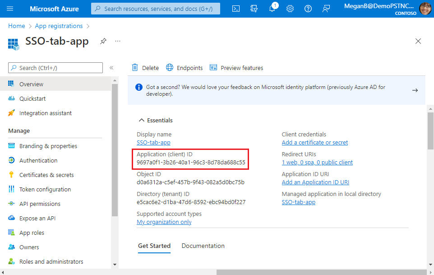This screenshot has width=434, height=275.
Task: Click the main content vertical scrollbar thumb
Action: point(430,131)
